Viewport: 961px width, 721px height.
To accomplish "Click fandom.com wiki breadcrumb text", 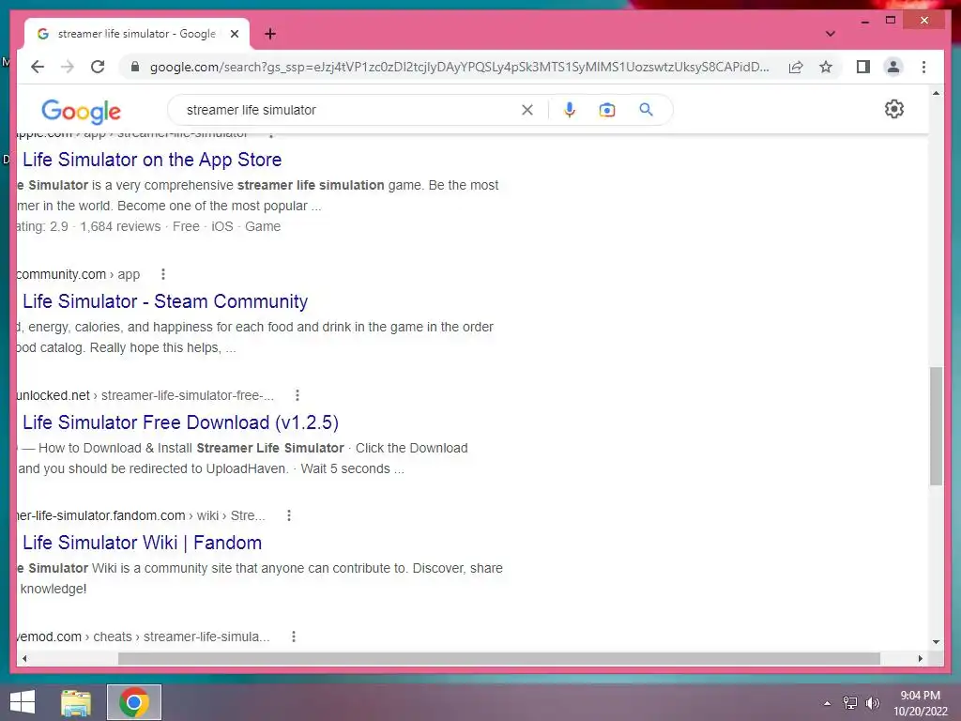I will click(x=141, y=515).
